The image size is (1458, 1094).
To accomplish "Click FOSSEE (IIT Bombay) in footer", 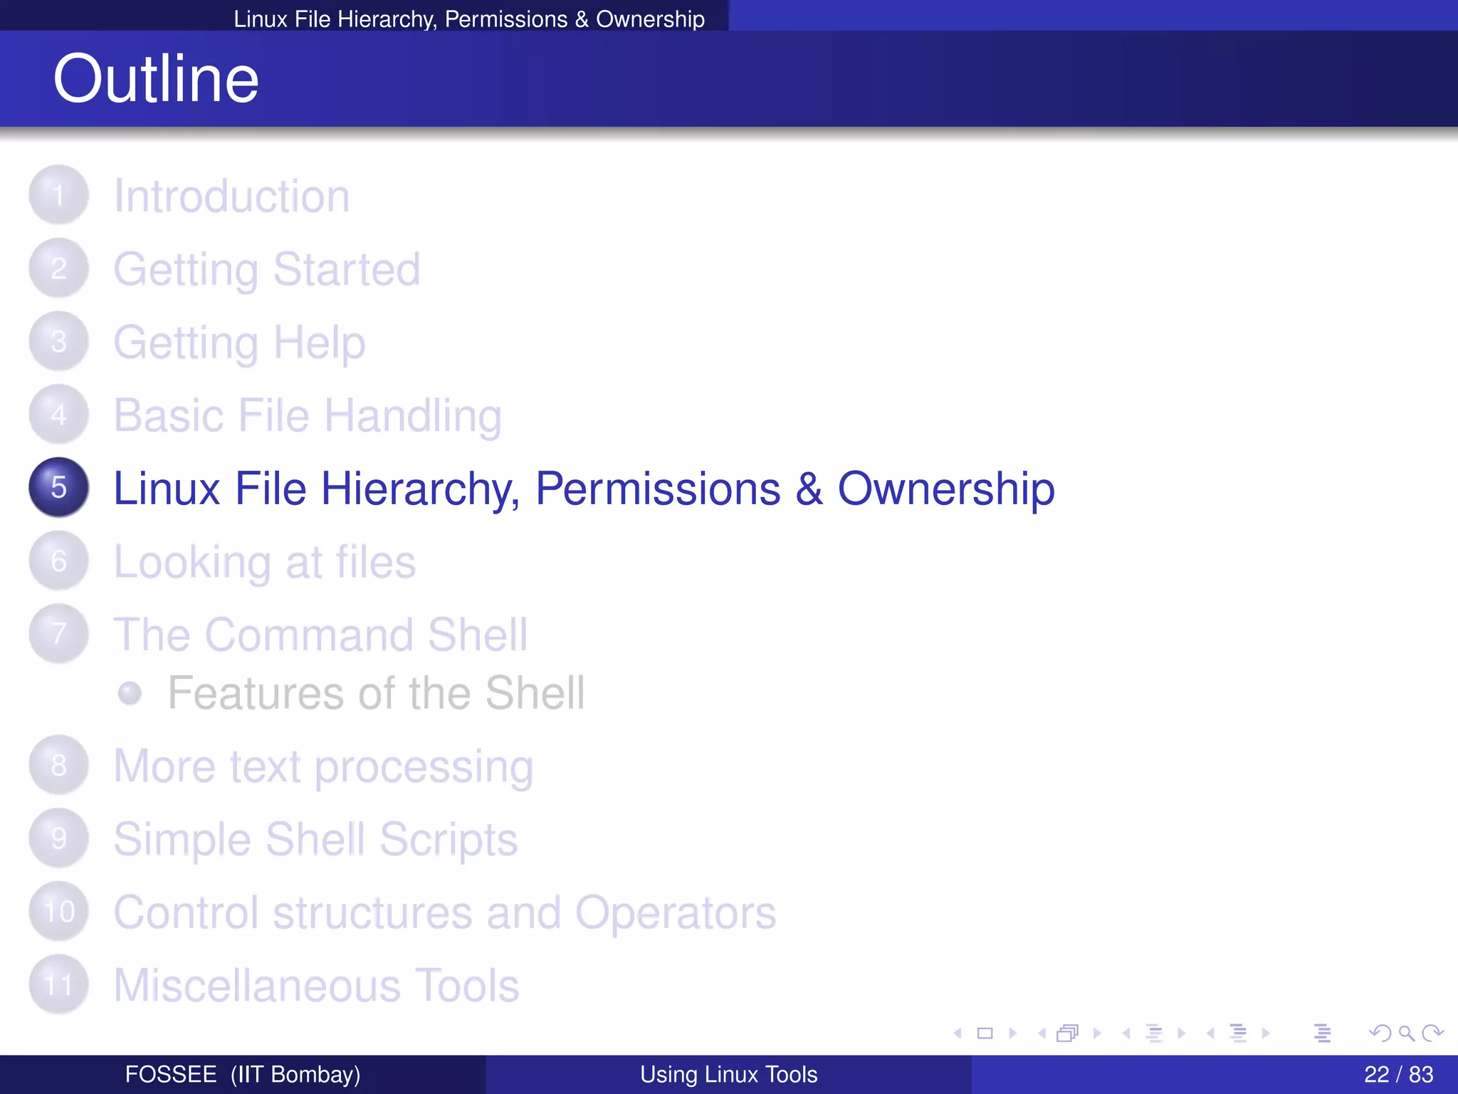I will pos(243,1074).
